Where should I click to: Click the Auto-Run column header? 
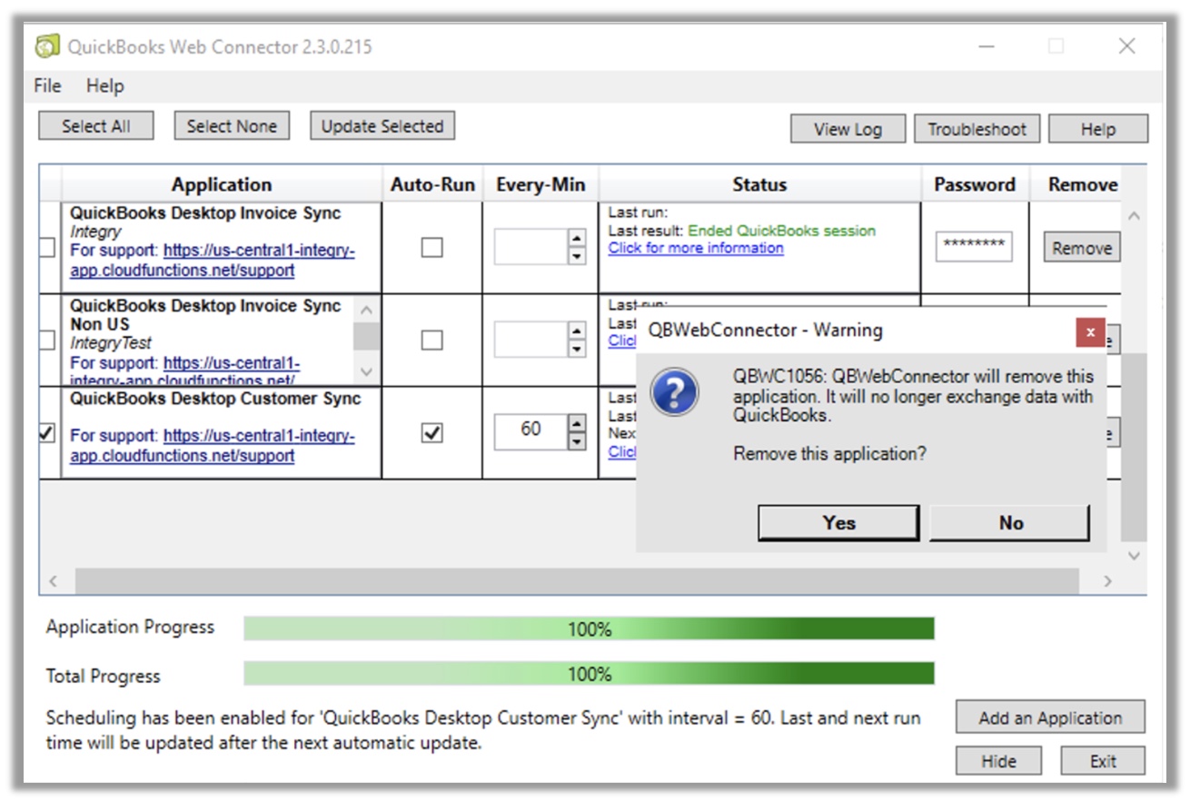pos(432,184)
